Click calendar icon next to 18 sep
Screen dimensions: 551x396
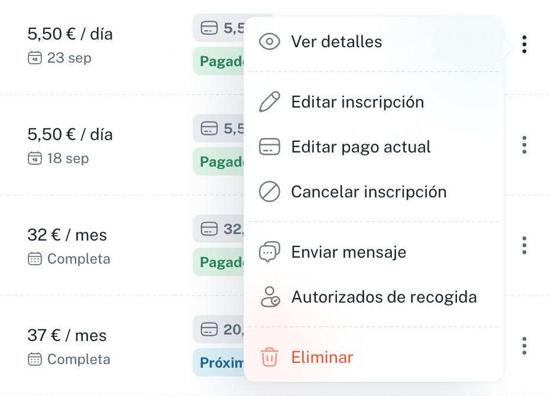[35, 158]
